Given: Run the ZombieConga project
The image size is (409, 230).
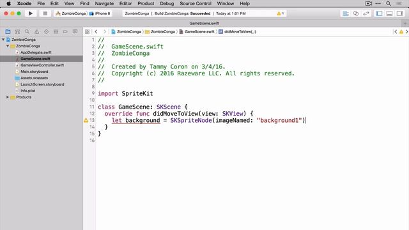Looking at the screenshot, I should tap(31, 13).
